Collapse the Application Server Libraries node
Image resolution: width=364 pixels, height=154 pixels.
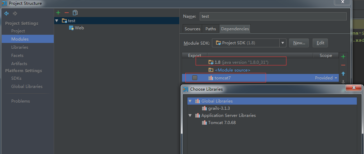pyautogui.click(x=190, y=115)
